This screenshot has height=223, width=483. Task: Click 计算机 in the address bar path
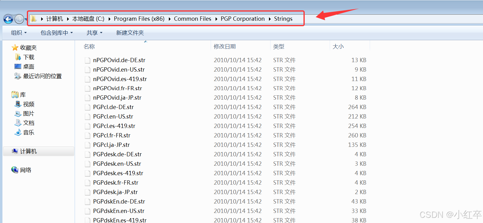55,19
